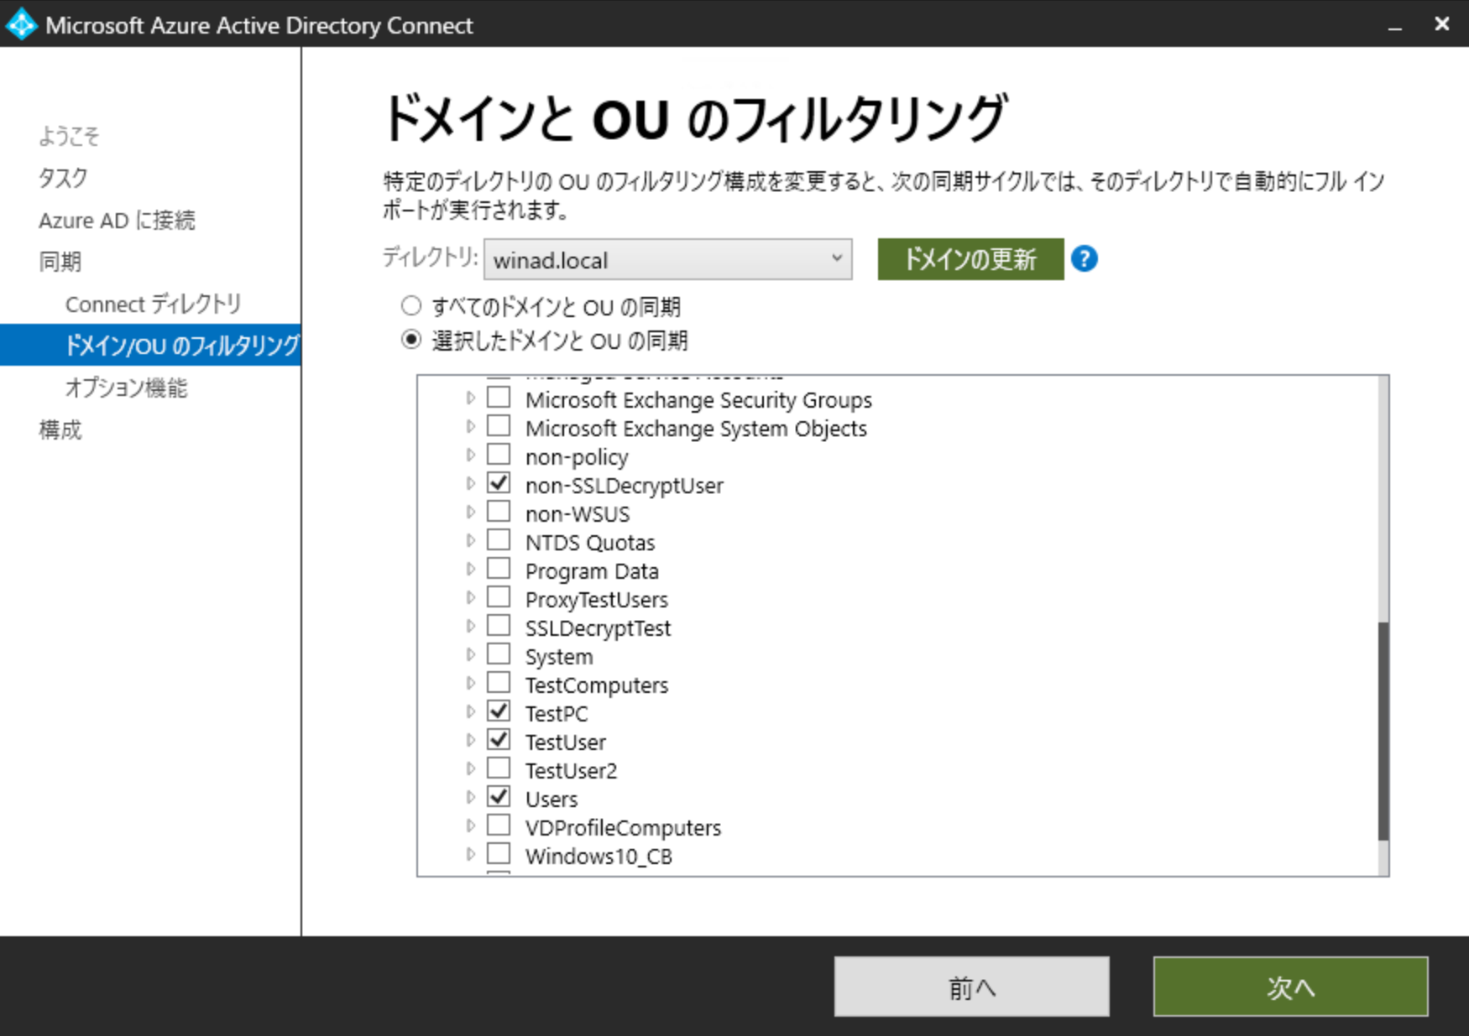Screen dimensions: 1469x1036
Task: Select Connect ディレクトリ in the sidebar
Action: coord(154,304)
